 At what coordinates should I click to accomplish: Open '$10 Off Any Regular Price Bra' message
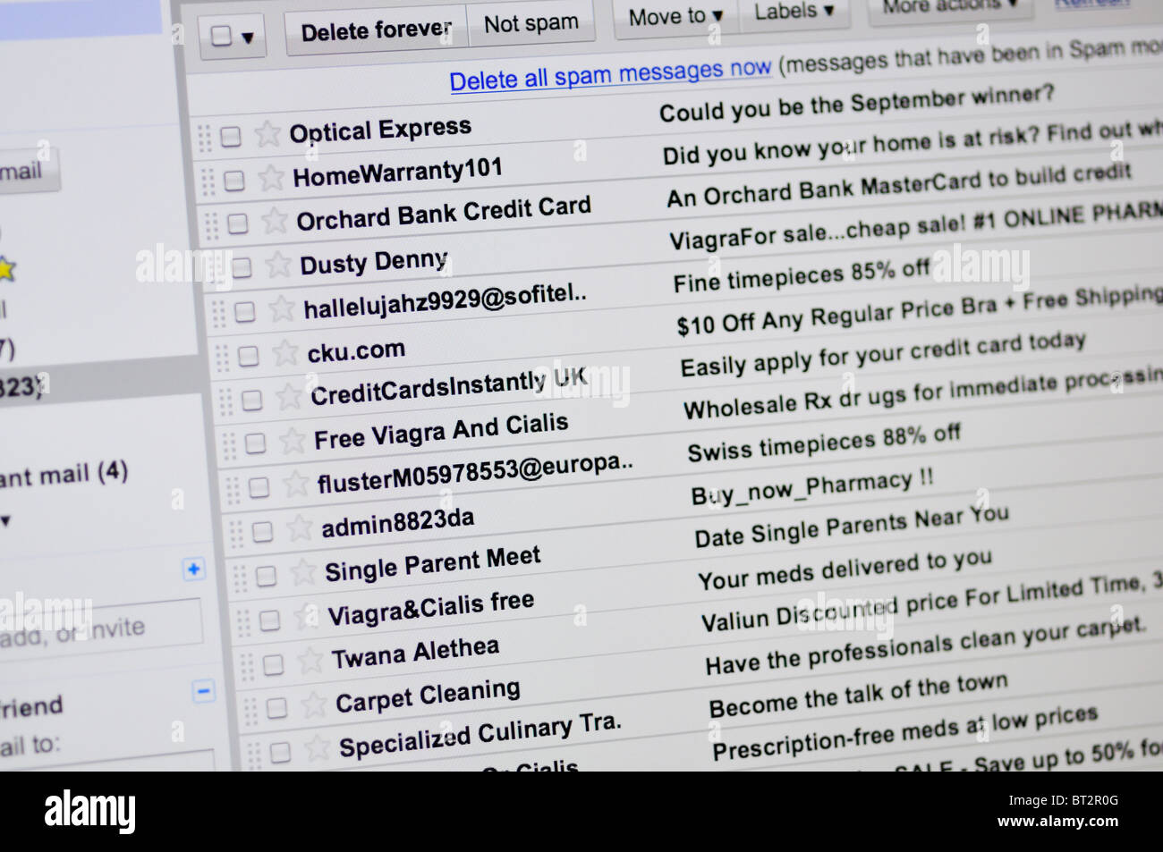pyautogui.click(x=920, y=313)
